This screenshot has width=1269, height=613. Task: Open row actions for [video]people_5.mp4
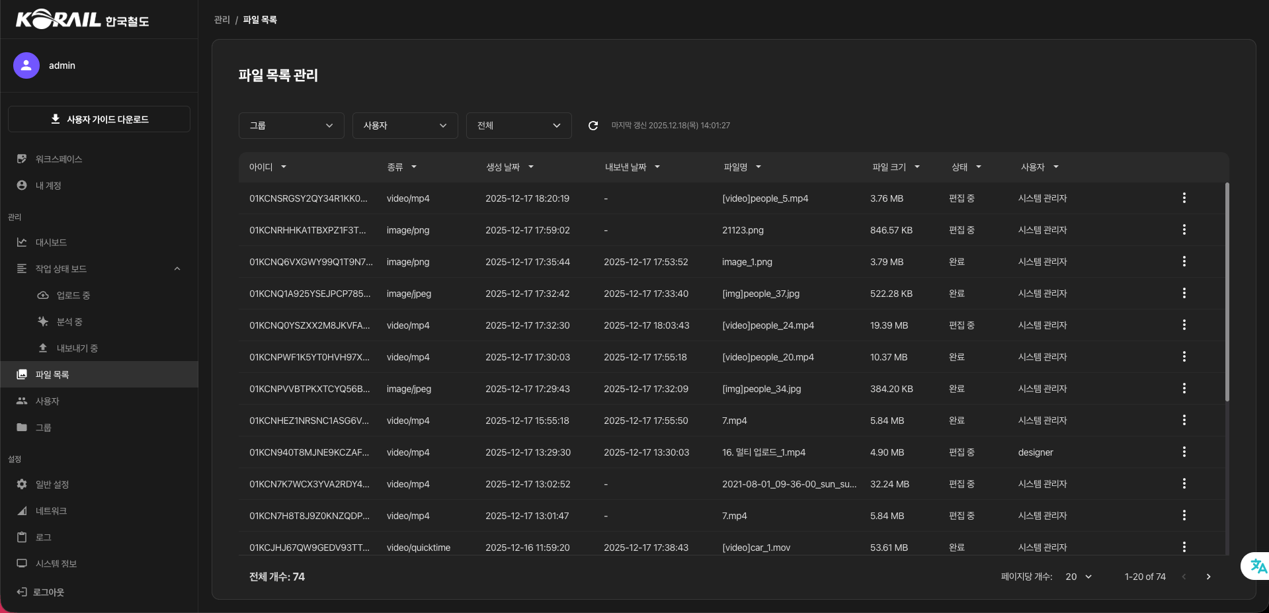click(1184, 198)
